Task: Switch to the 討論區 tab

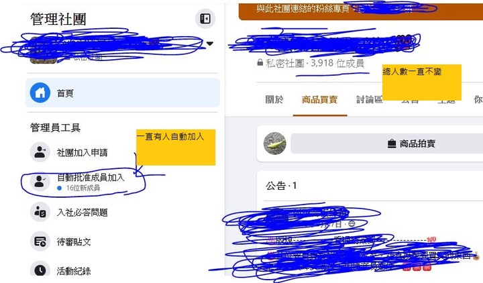Action: pos(370,99)
